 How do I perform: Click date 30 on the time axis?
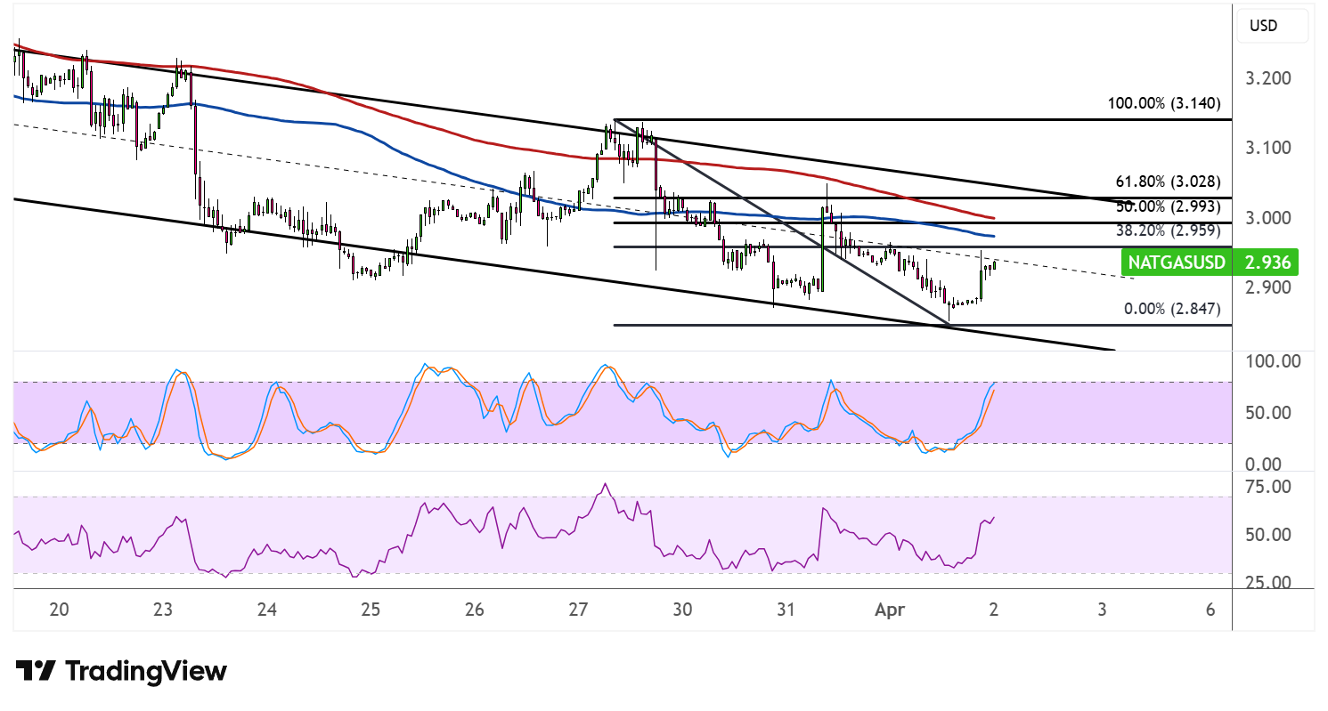(x=682, y=610)
